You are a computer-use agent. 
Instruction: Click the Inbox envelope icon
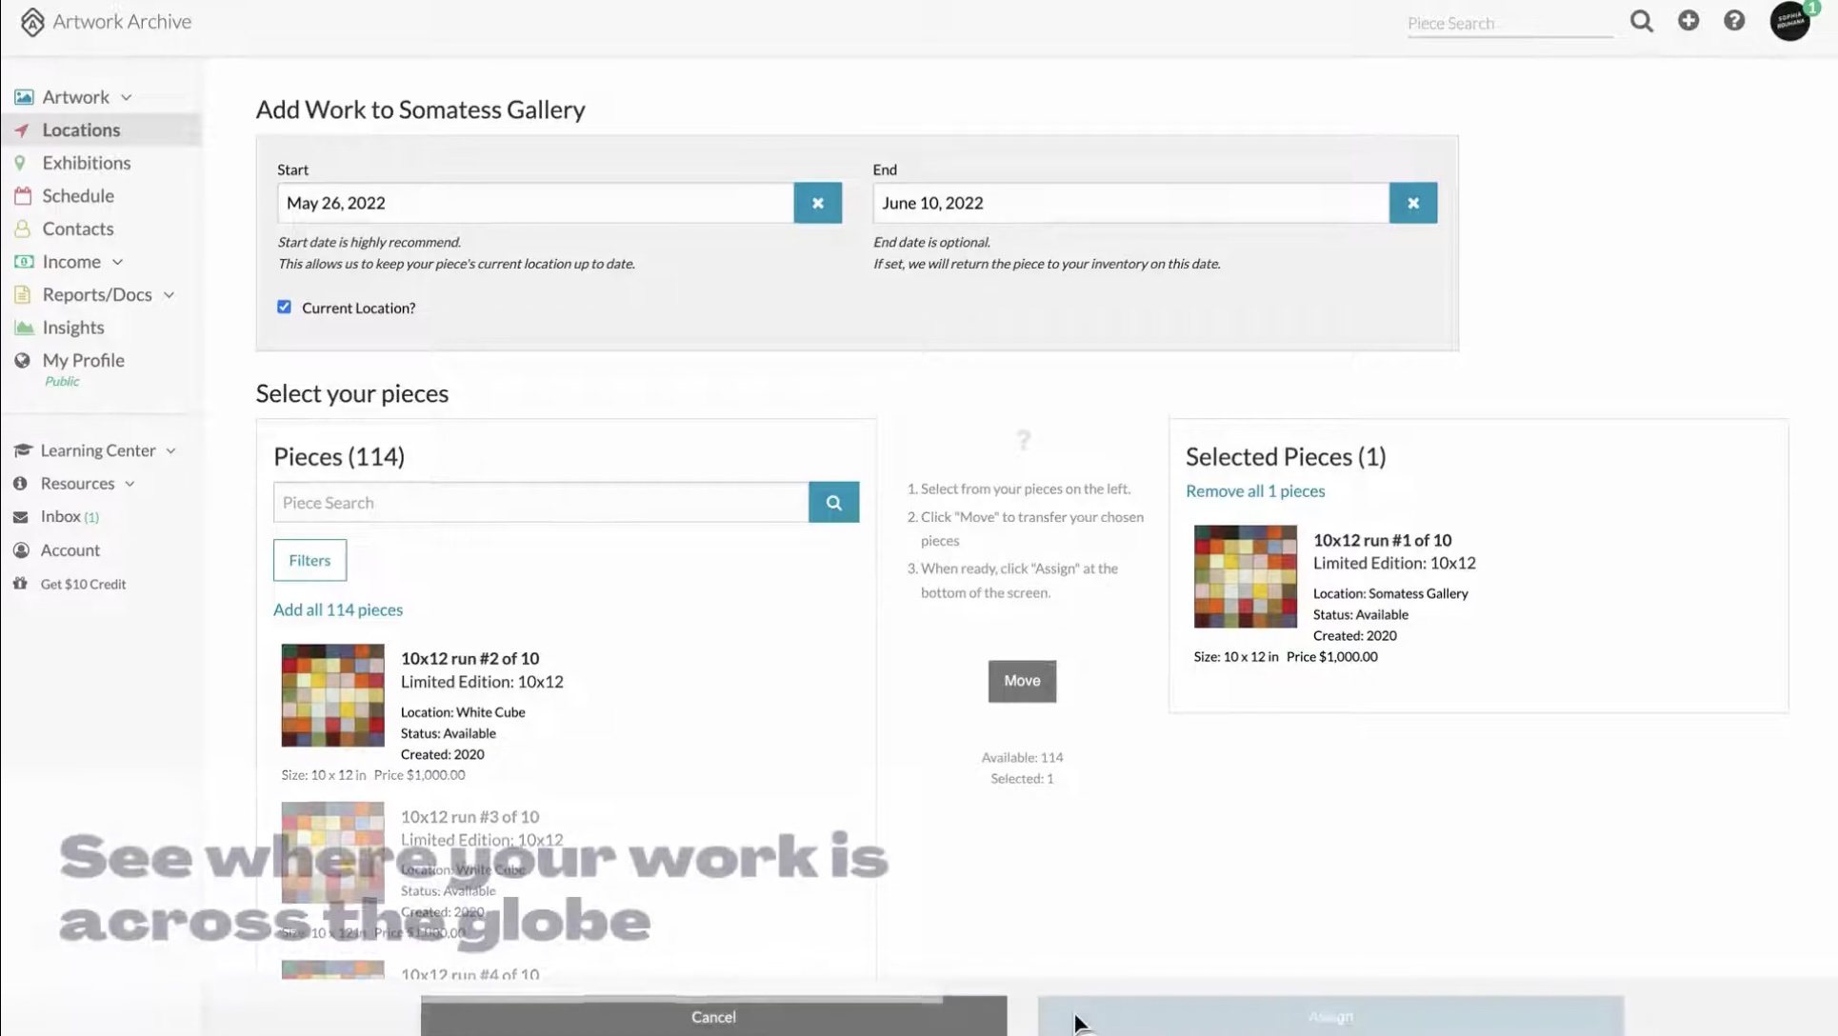20,517
